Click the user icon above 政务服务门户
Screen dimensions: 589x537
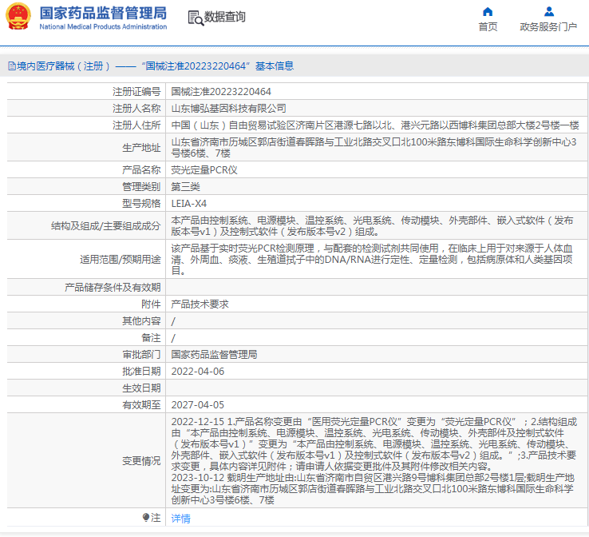point(548,11)
